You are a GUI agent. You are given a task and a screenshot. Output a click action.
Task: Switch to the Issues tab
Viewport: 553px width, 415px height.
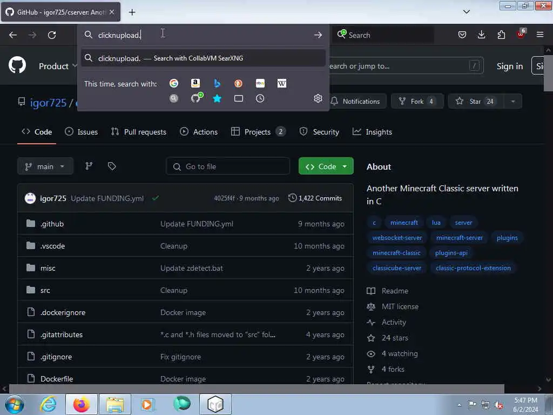(81, 132)
